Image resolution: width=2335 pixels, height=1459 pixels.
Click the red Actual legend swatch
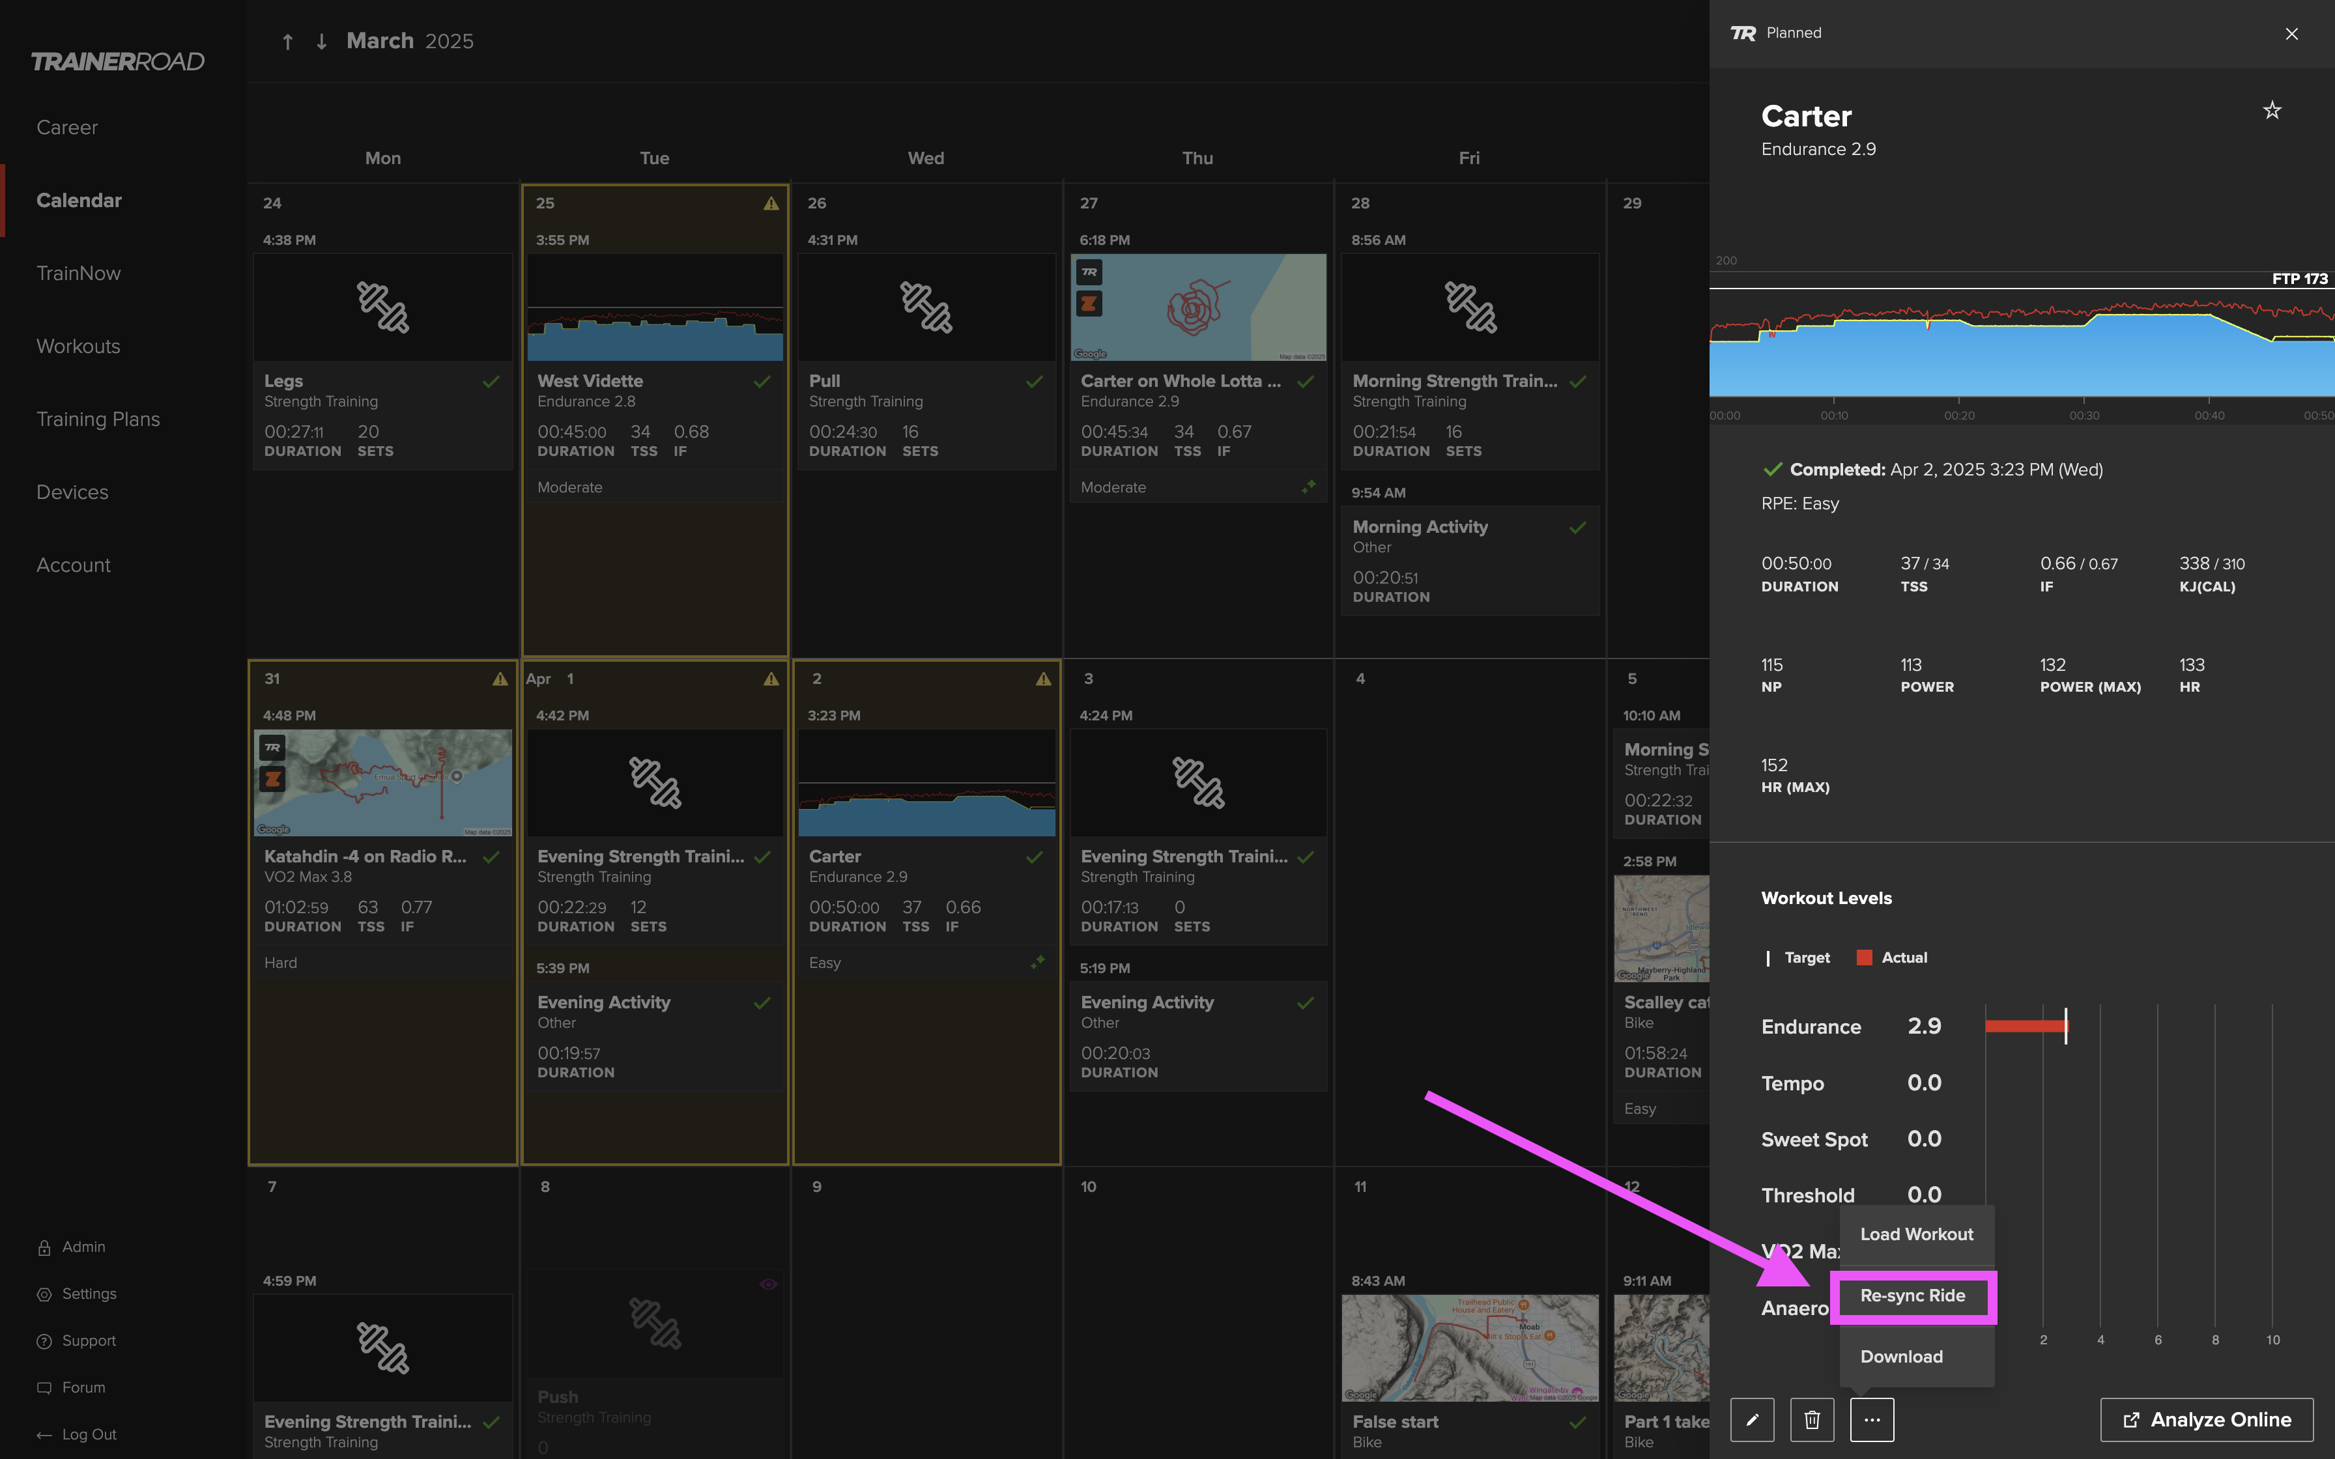(1864, 957)
